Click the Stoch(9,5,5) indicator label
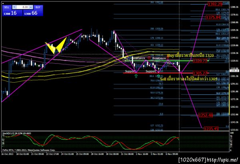Screen dimensions: 240x164 [x=17, y=133]
